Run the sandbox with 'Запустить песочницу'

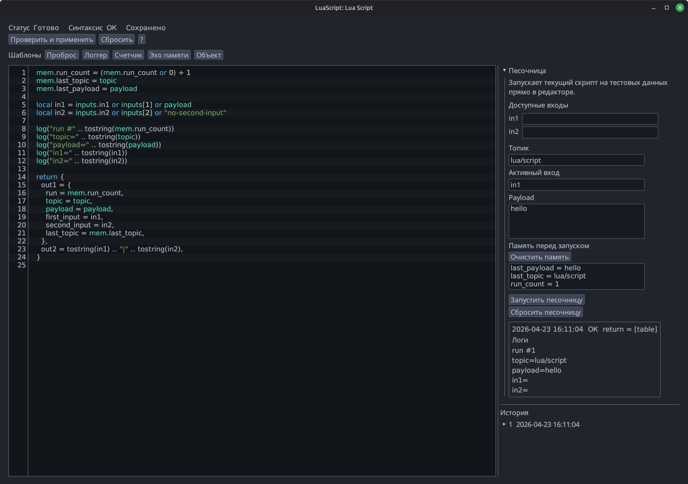pos(546,300)
